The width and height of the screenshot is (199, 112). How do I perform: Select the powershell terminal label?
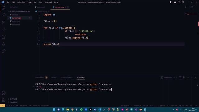click(x=166, y=77)
